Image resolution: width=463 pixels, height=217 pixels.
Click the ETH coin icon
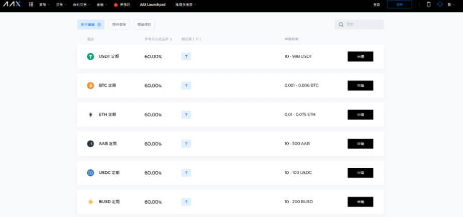90,115
